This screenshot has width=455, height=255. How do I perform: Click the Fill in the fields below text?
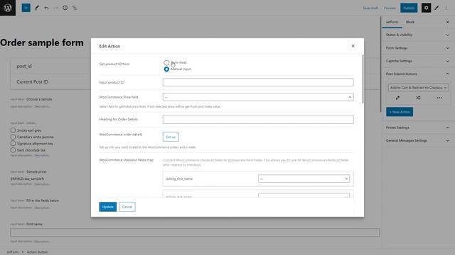[43, 200]
